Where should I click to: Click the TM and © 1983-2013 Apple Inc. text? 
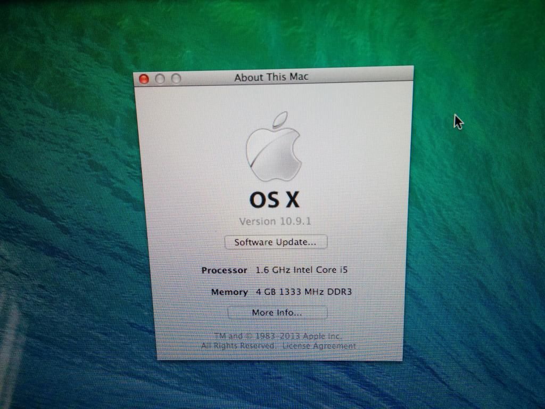click(x=278, y=336)
